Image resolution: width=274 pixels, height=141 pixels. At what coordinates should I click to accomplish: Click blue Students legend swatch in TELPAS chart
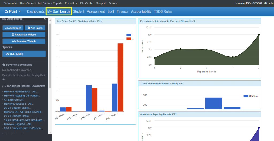pyautogui.click(x=246, y=96)
